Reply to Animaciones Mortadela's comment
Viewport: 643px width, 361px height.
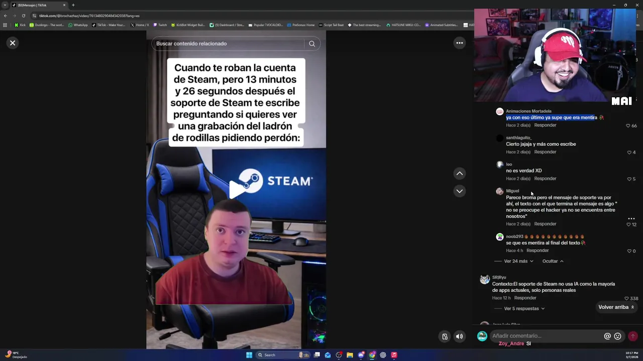point(545,125)
